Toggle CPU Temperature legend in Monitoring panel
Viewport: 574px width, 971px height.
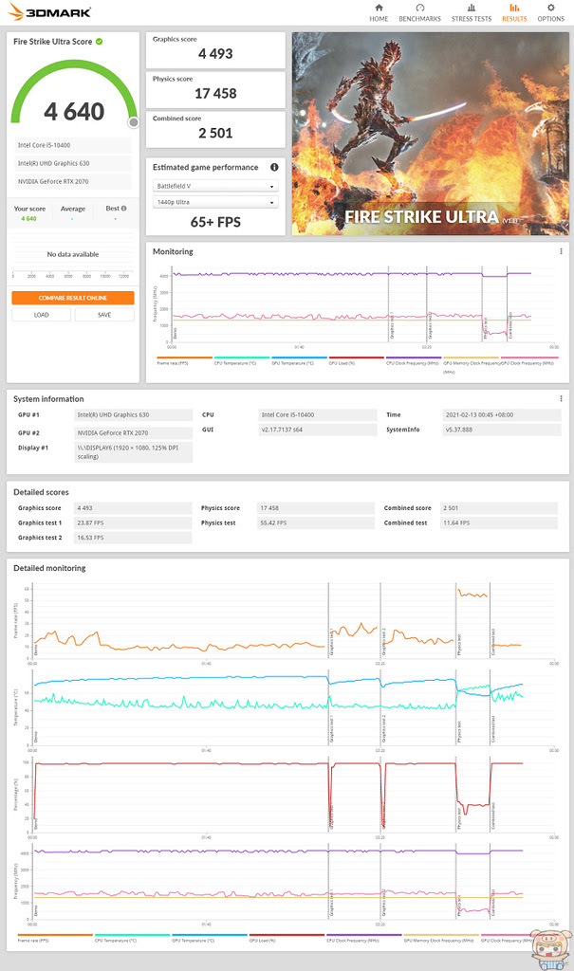(x=242, y=360)
